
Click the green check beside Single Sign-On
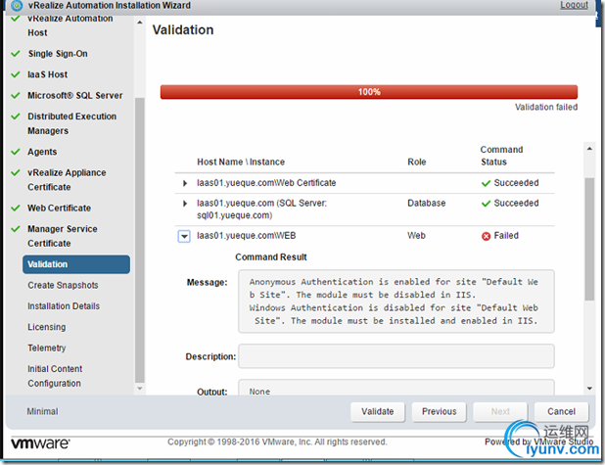pyautogui.click(x=16, y=54)
